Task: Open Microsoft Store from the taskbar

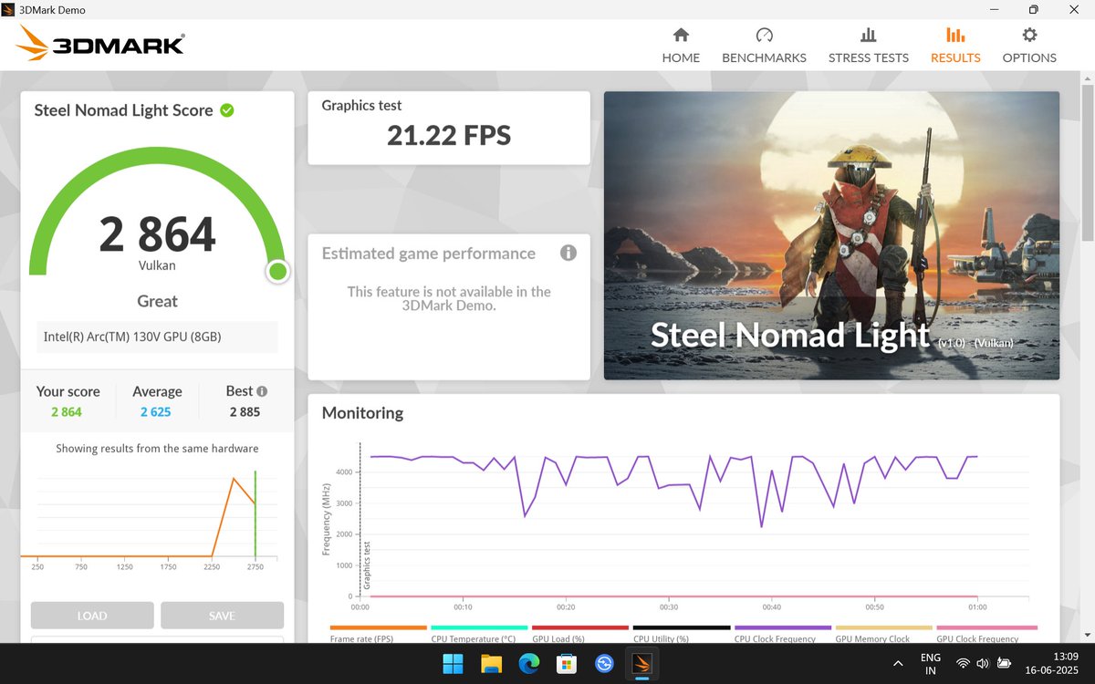Action: click(566, 664)
